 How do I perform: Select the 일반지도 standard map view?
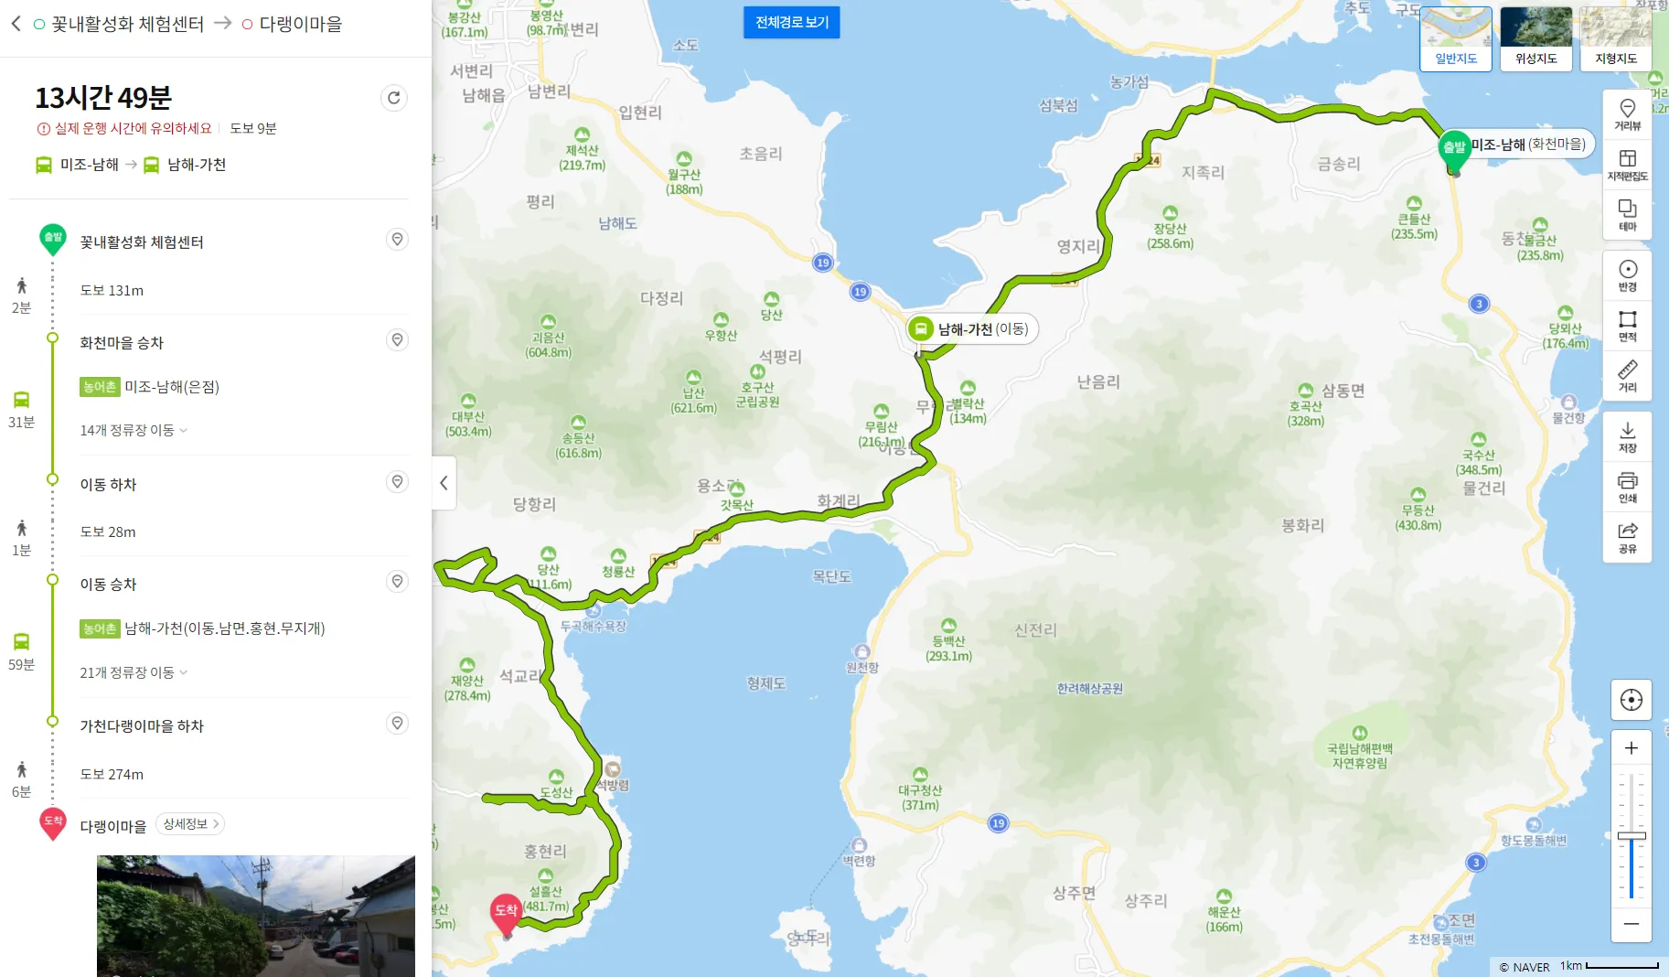(x=1456, y=38)
